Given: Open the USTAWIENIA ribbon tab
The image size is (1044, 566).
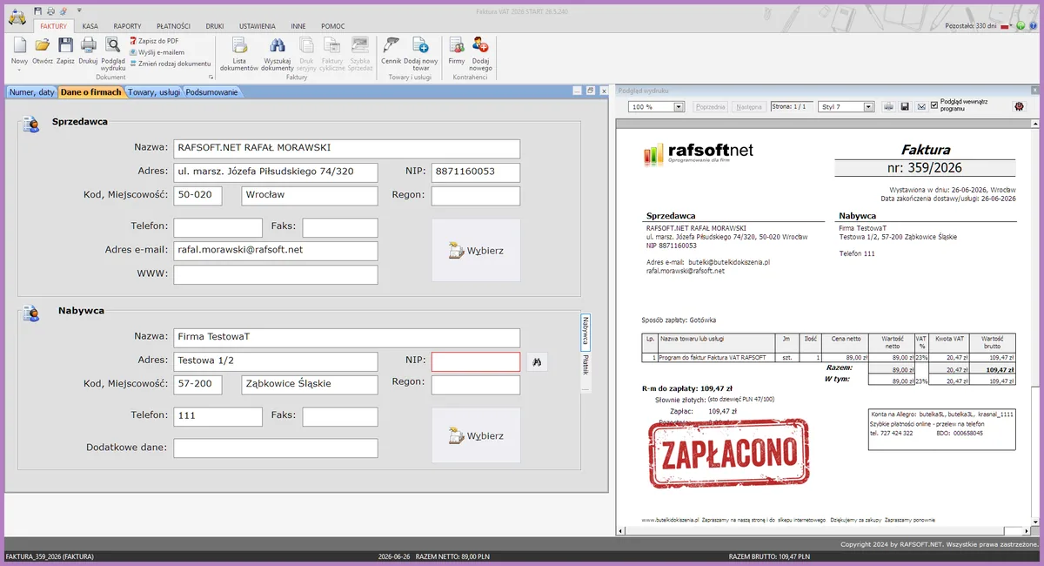Looking at the screenshot, I should tap(258, 26).
